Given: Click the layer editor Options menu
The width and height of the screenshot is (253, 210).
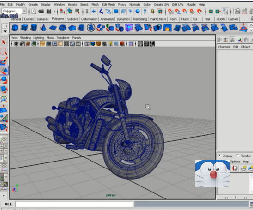Looking at the screenshot, I should [235, 162].
